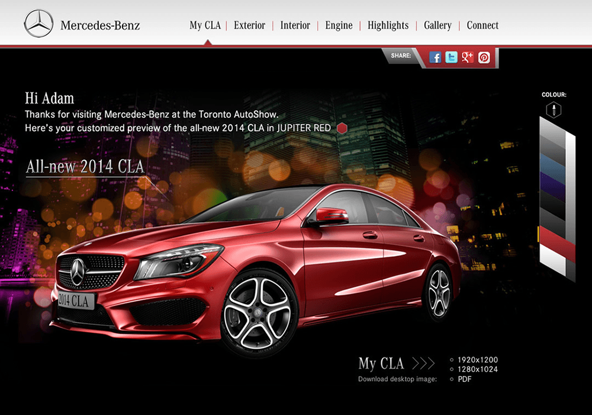This screenshot has height=415, width=592.
Task: Click the "JUPITER RED" colour name
Action: click(304, 128)
